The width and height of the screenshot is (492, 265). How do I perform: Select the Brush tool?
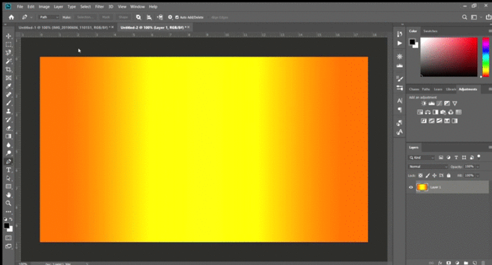pos(9,103)
